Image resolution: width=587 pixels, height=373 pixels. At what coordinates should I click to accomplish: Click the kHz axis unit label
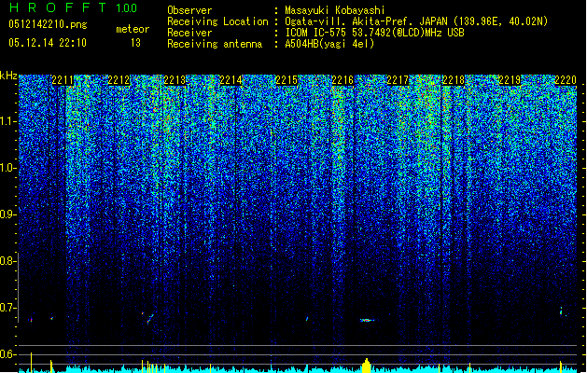[x=8, y=76]
